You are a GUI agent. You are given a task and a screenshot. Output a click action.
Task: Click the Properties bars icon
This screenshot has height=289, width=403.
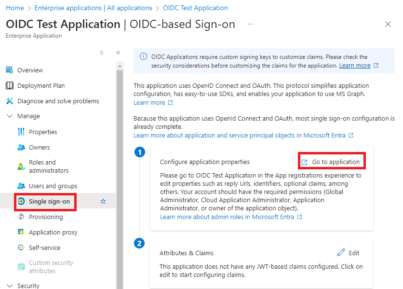[x=21, y=132]
